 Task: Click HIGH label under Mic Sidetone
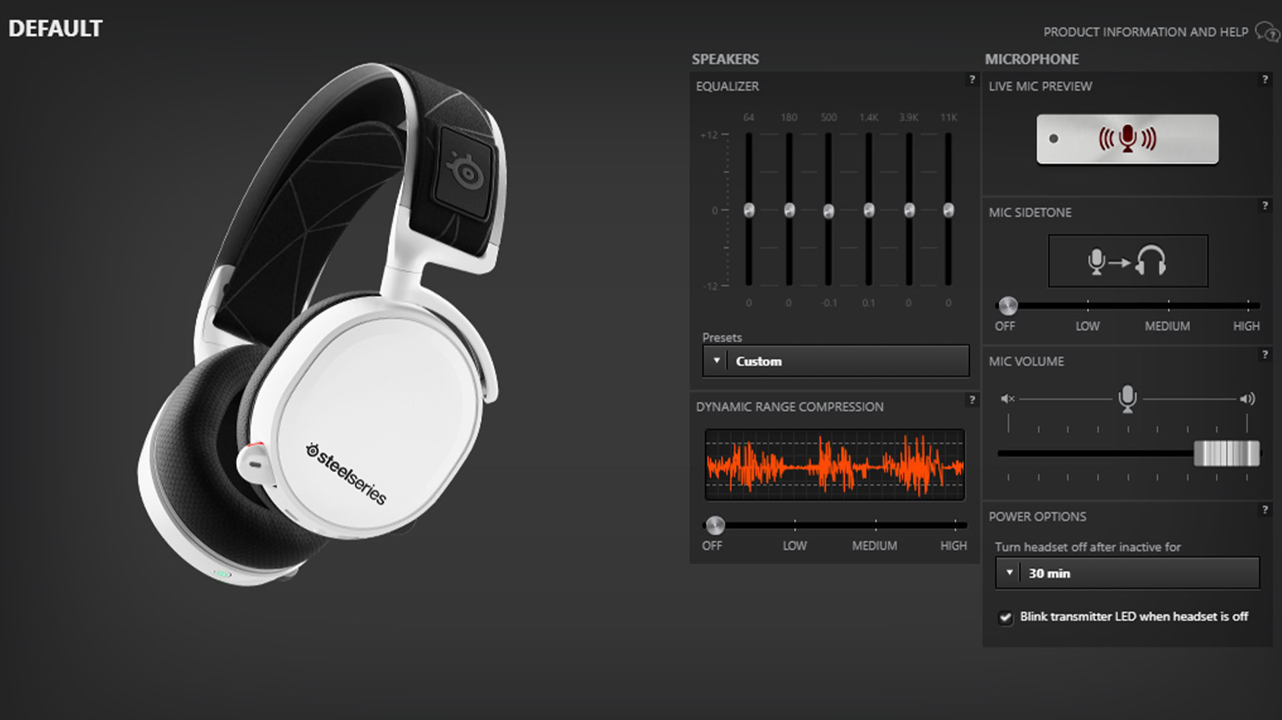click(x=1246, y=326)
